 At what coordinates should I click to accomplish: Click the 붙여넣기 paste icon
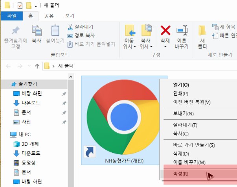click(55, 30)
